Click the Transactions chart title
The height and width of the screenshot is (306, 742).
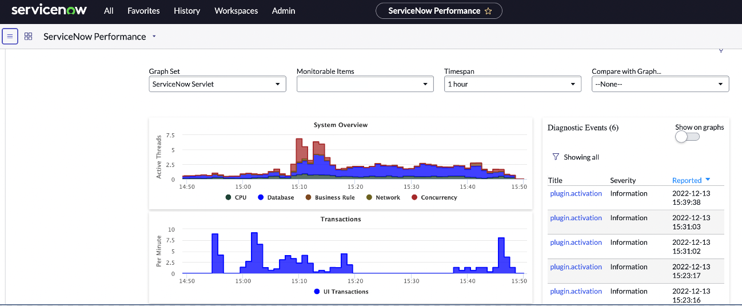click(341, 219)
